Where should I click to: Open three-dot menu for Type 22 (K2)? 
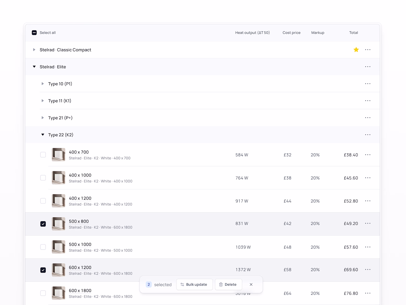(x=368, y=135)
